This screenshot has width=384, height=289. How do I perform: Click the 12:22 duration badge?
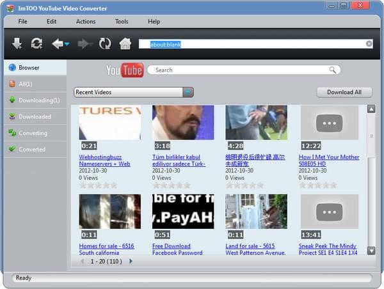[311, 146]
